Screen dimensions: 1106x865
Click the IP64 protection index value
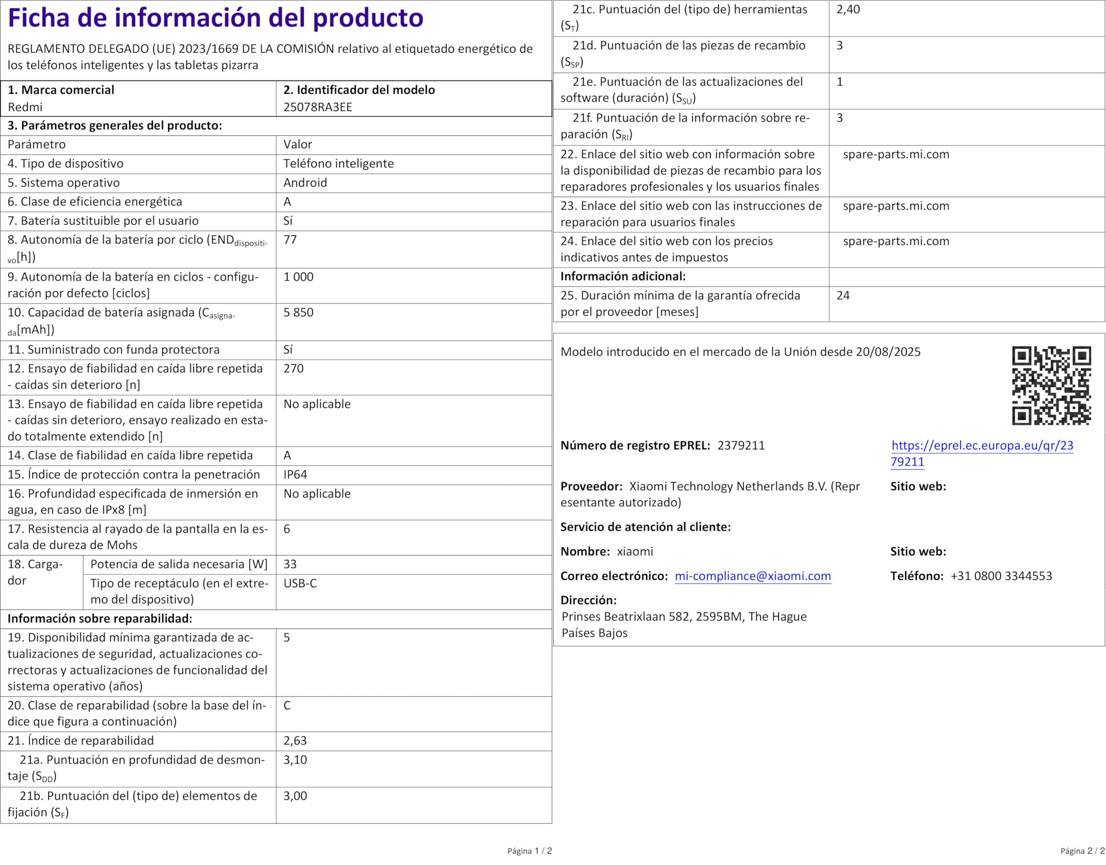[295, 474]
